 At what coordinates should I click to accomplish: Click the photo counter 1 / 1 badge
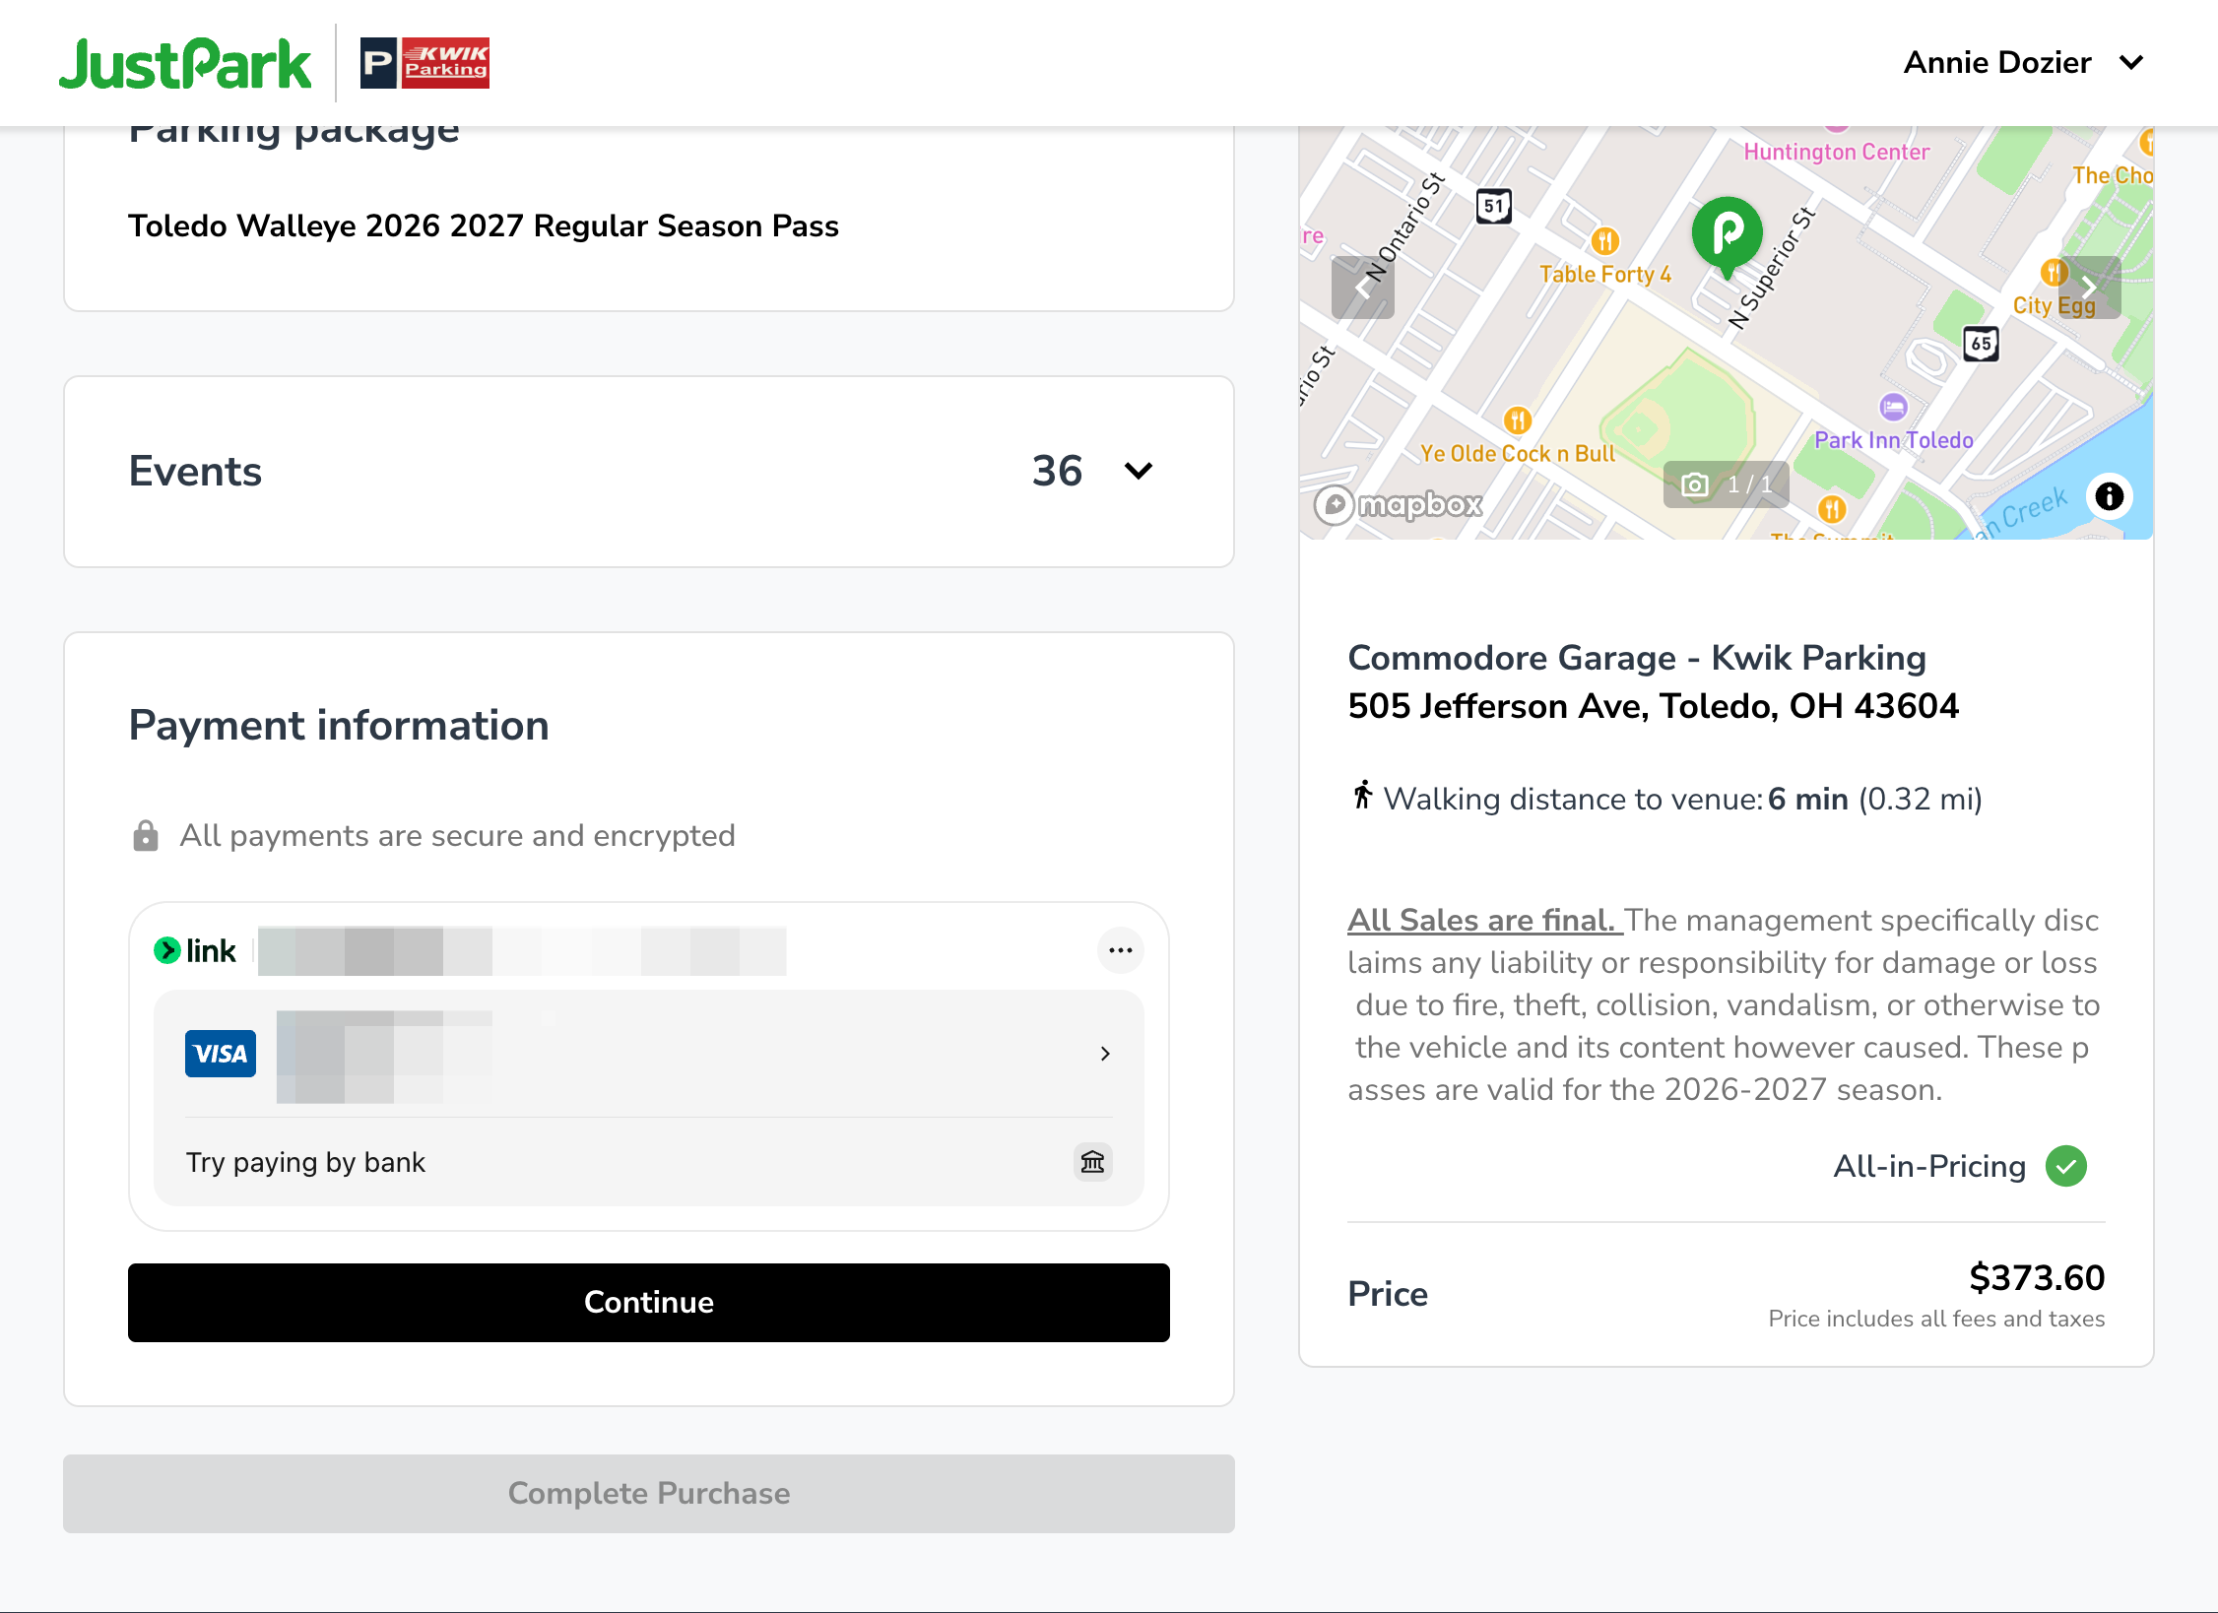1728,484
